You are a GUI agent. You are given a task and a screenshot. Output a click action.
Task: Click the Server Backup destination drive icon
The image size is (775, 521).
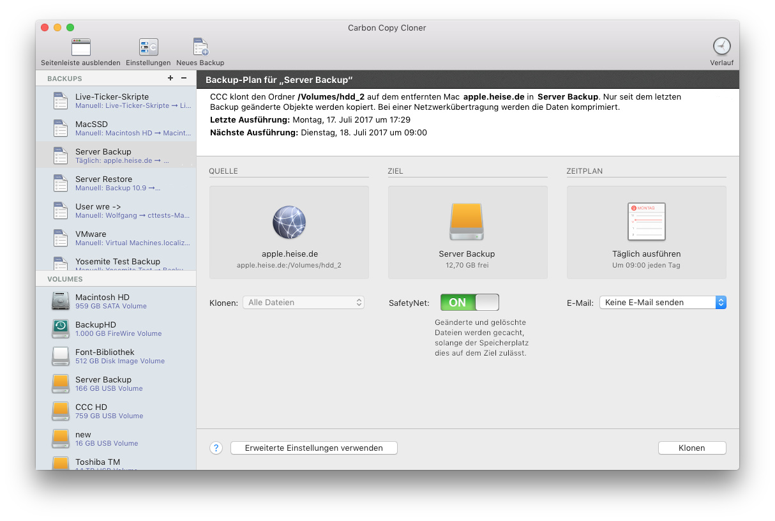pos(467,222)
